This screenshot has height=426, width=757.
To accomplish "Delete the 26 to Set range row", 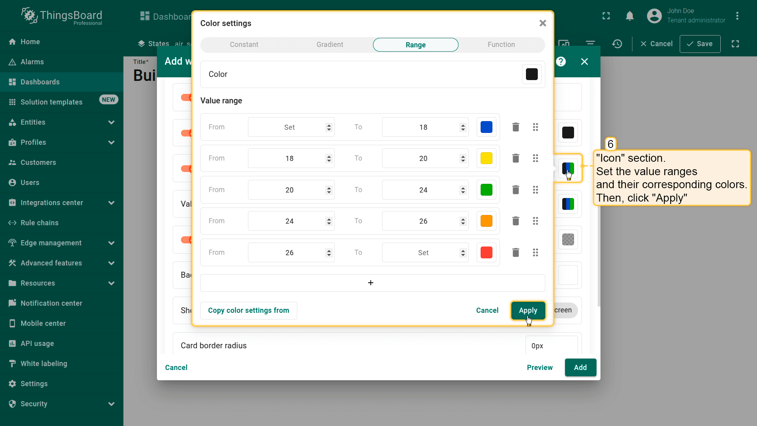I will point(515,253).
